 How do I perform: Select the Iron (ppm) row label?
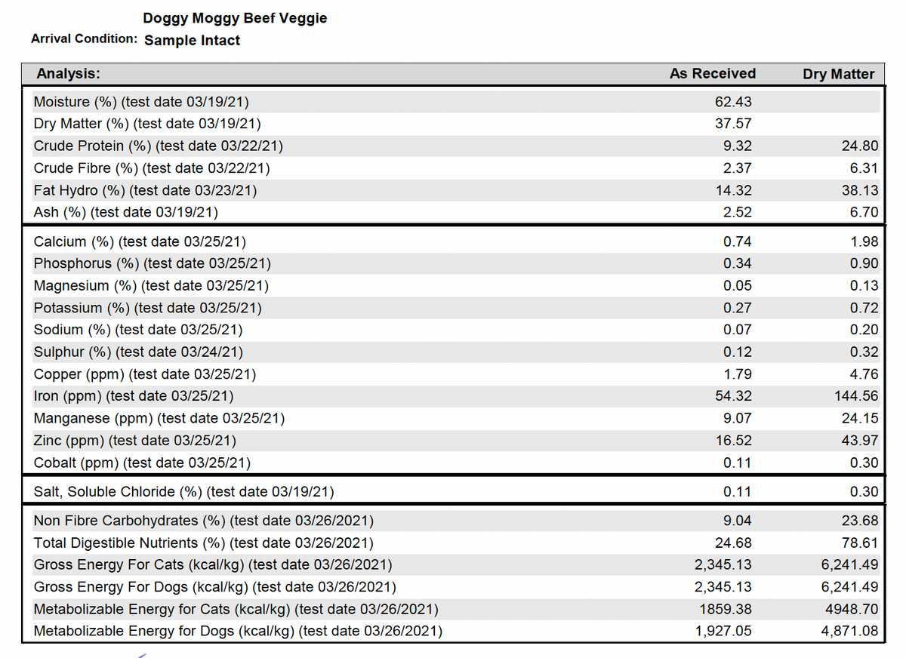[x=134, y=395]
